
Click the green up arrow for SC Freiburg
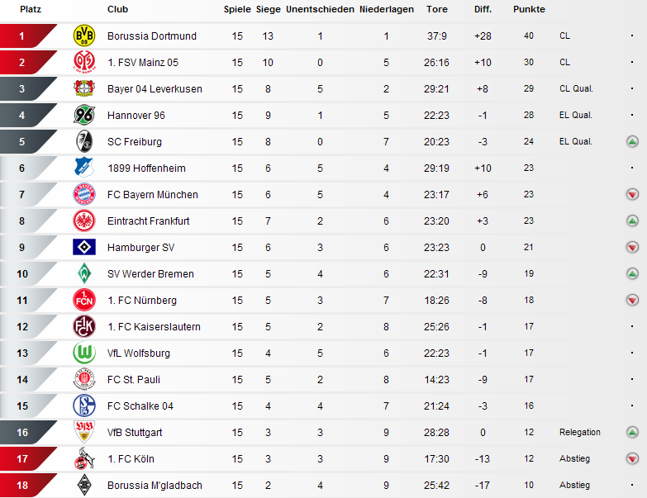(632, 142)
